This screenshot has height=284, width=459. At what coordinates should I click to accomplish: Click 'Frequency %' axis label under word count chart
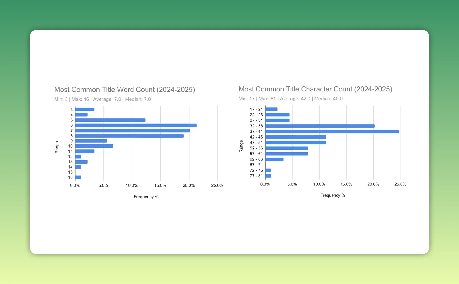(146, 197)
